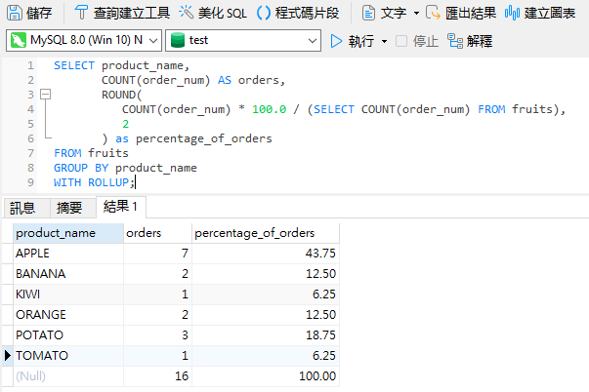Image resolution: width=589 pixels, height=392 pixels.
Task: Click the 解釋 explain query button
Action: pos(469,41)
